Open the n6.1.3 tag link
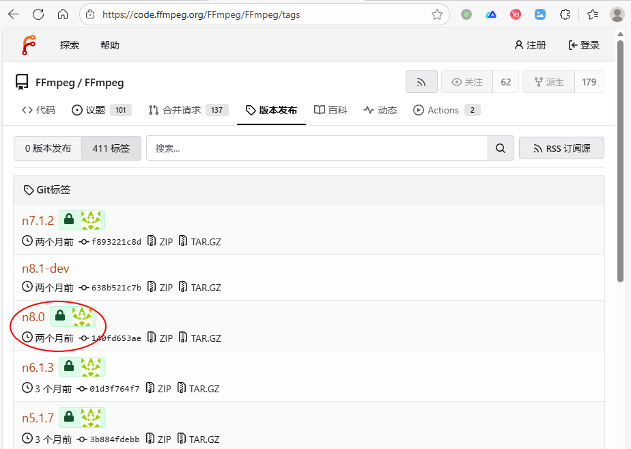The image size is (631, 449). click(38, 367)
